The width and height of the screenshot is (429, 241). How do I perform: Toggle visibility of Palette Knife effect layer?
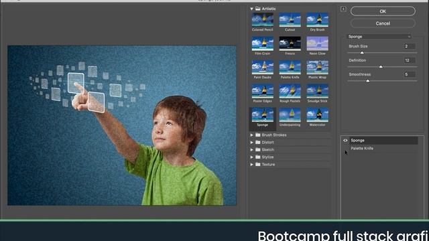[x=345, y=149]
